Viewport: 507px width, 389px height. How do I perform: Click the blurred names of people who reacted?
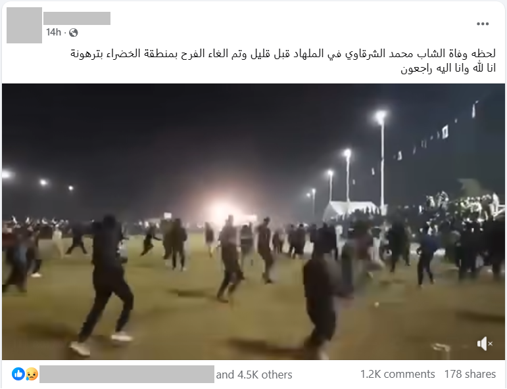tap(127, 374)
